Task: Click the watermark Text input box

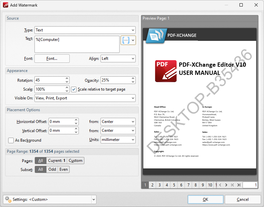Action: pos(77,44)
